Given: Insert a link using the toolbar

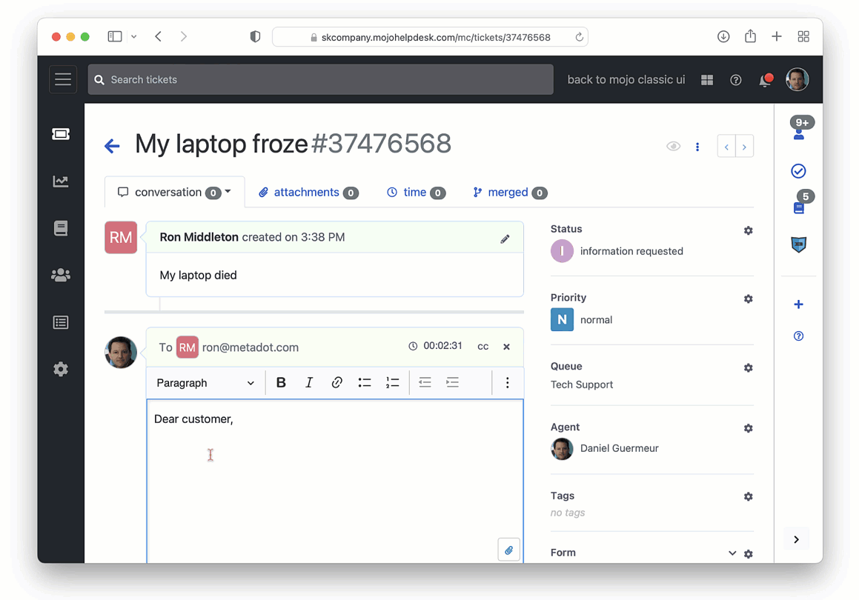Looking at the screenshot, I should click(x=336, y=383).
